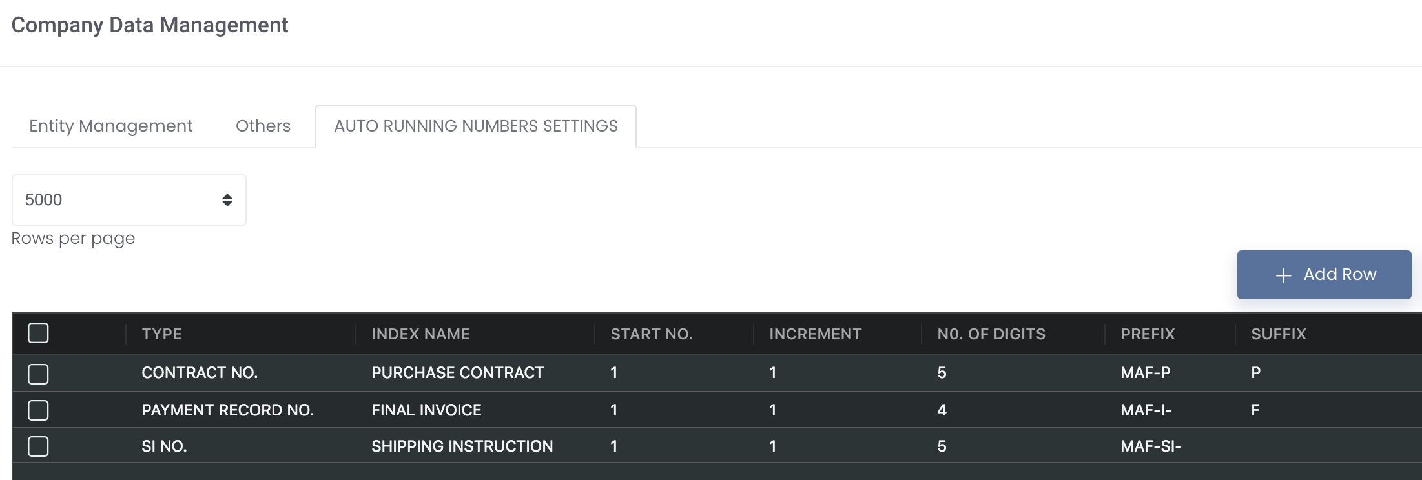Sort by INDEX NAME column header
The image size is (1422, 480).
[x=420, y=334]
